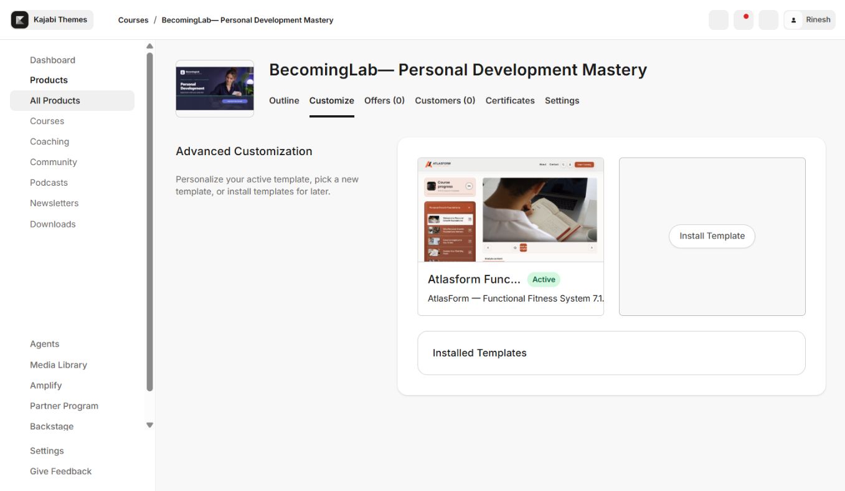Open Amplify in the sidebar
The width and height of the screenshot is (845, 491).
[x=46, y=385]
